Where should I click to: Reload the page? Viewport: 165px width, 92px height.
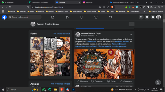pyautogui.click(x=10, y=7)
